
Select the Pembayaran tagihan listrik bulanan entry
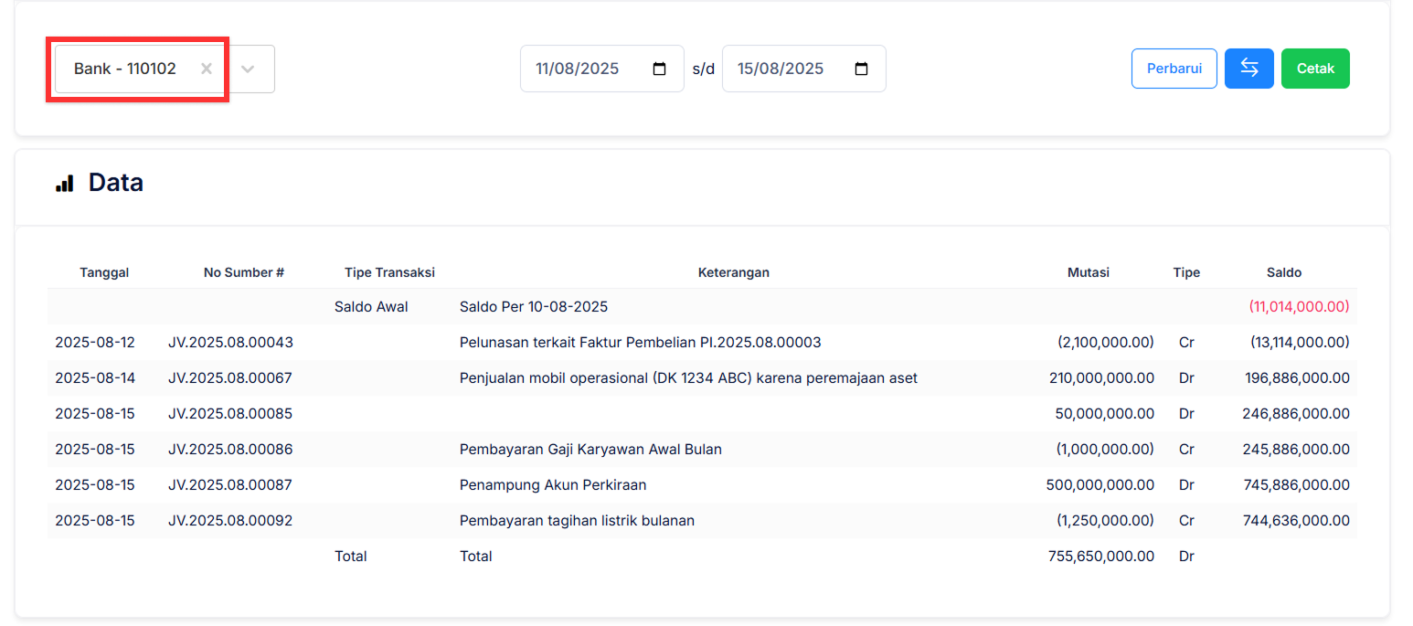coord(578,520)
